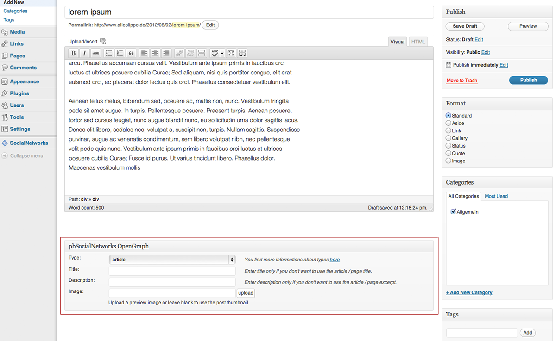This screenshot has height=341, width=556.
Task: Apply italic formatting to text
Action: [x=84, y=53]
